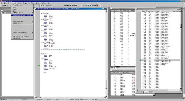Click the Save File disk icon
185x101 pixels.
[x=7, y=6]
